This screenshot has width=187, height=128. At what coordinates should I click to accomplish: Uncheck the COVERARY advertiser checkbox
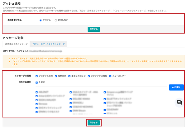pyautogui.click(x=104, y=110)
